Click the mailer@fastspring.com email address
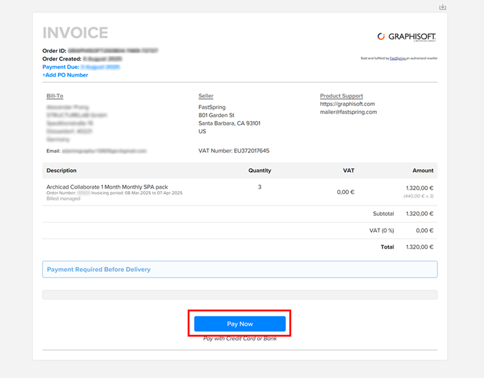484x378 pixels. (x=348, y=112)
